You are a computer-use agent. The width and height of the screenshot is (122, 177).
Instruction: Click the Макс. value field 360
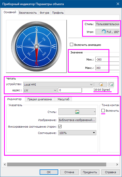107,68
